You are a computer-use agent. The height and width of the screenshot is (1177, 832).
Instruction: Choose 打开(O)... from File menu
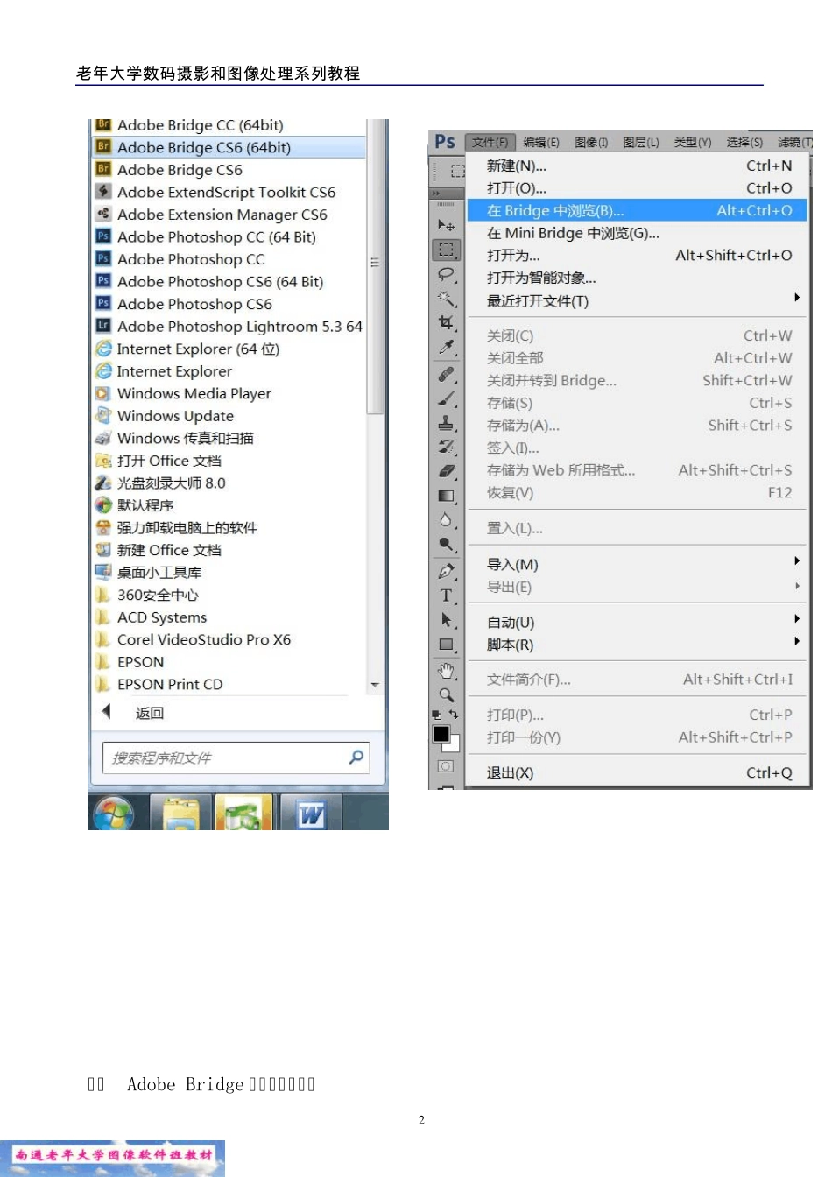coord(637,187)
